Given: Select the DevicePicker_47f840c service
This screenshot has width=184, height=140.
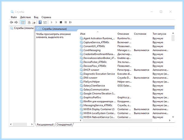Looking at the screenshot, I should 95,62.
